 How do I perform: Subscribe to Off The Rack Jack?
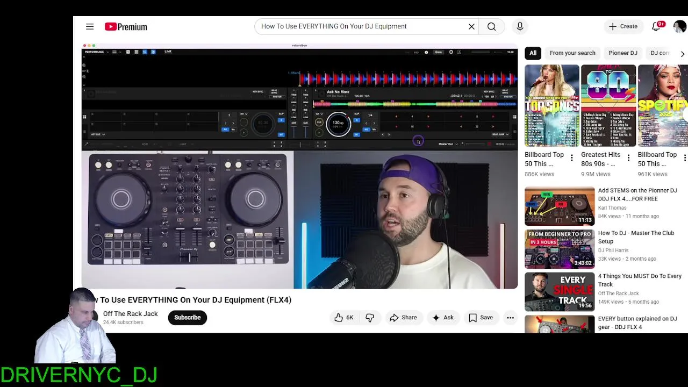point(187,318)
